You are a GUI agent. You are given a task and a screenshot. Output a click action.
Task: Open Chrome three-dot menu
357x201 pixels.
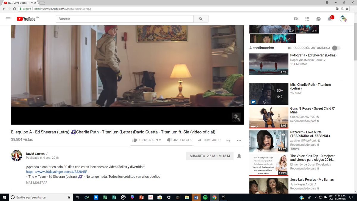[x=353, y=9]
